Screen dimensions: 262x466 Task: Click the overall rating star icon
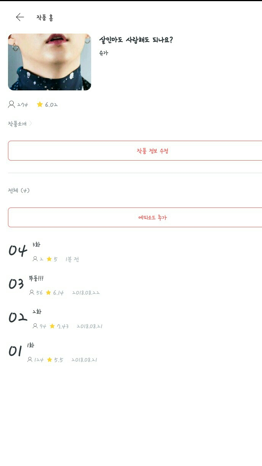[40, 104]
